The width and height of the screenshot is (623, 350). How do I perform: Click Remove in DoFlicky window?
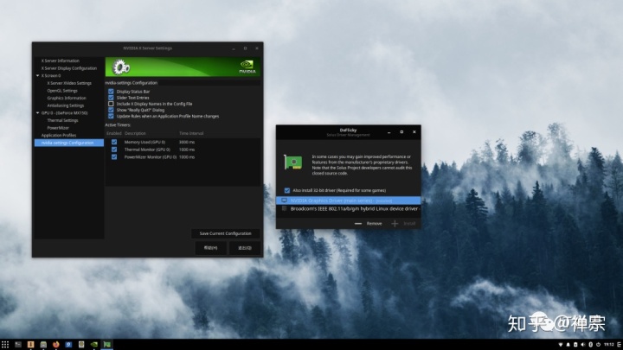coord(375,224)
